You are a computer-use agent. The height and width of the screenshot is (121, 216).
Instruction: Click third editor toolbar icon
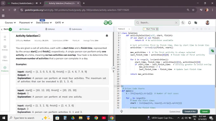pos(201,29)
